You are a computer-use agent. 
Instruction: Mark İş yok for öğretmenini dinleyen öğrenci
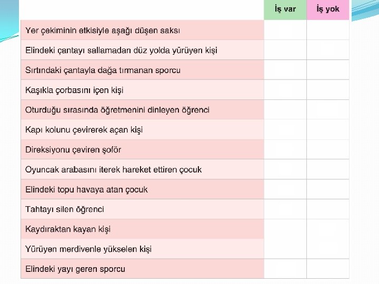327,110
